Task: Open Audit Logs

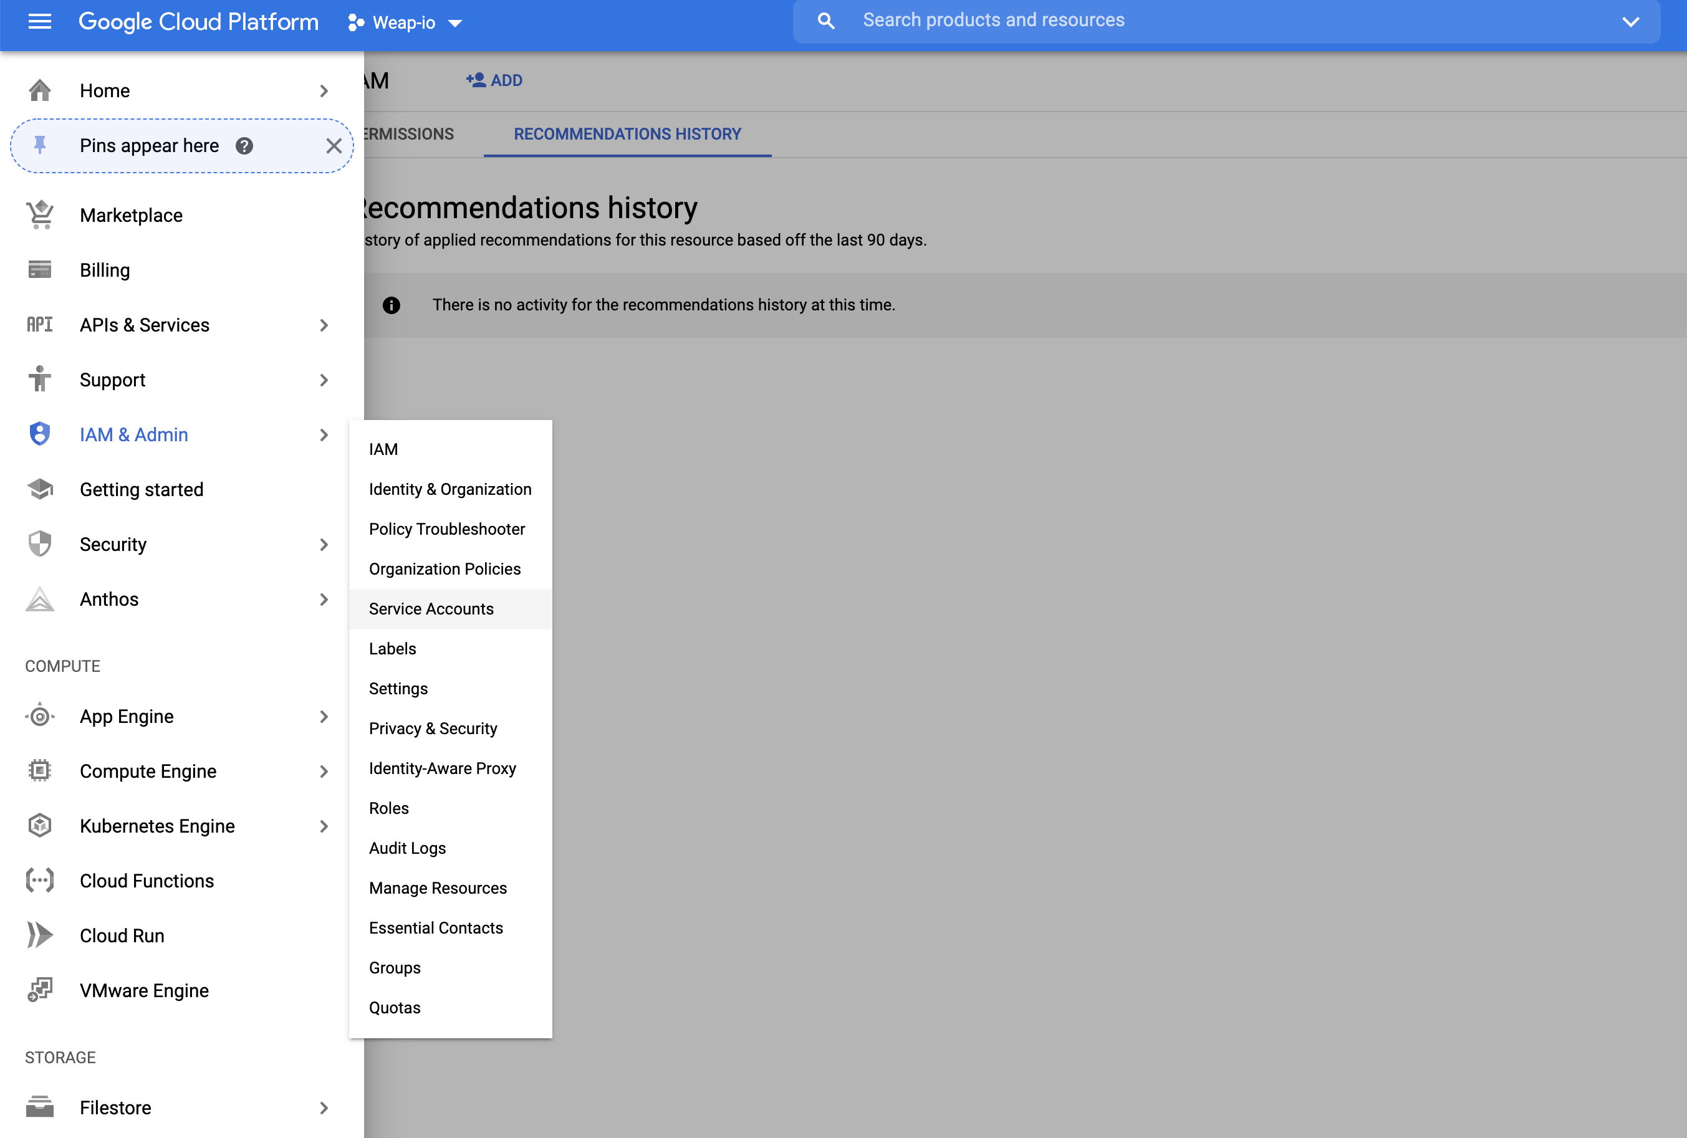Action: coord(450,848)
